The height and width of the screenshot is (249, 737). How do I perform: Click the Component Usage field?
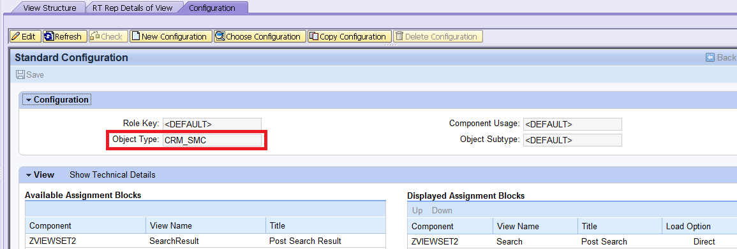572,124
